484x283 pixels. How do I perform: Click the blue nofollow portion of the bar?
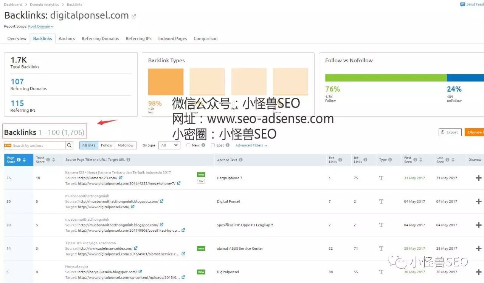(x=465, y=78)
